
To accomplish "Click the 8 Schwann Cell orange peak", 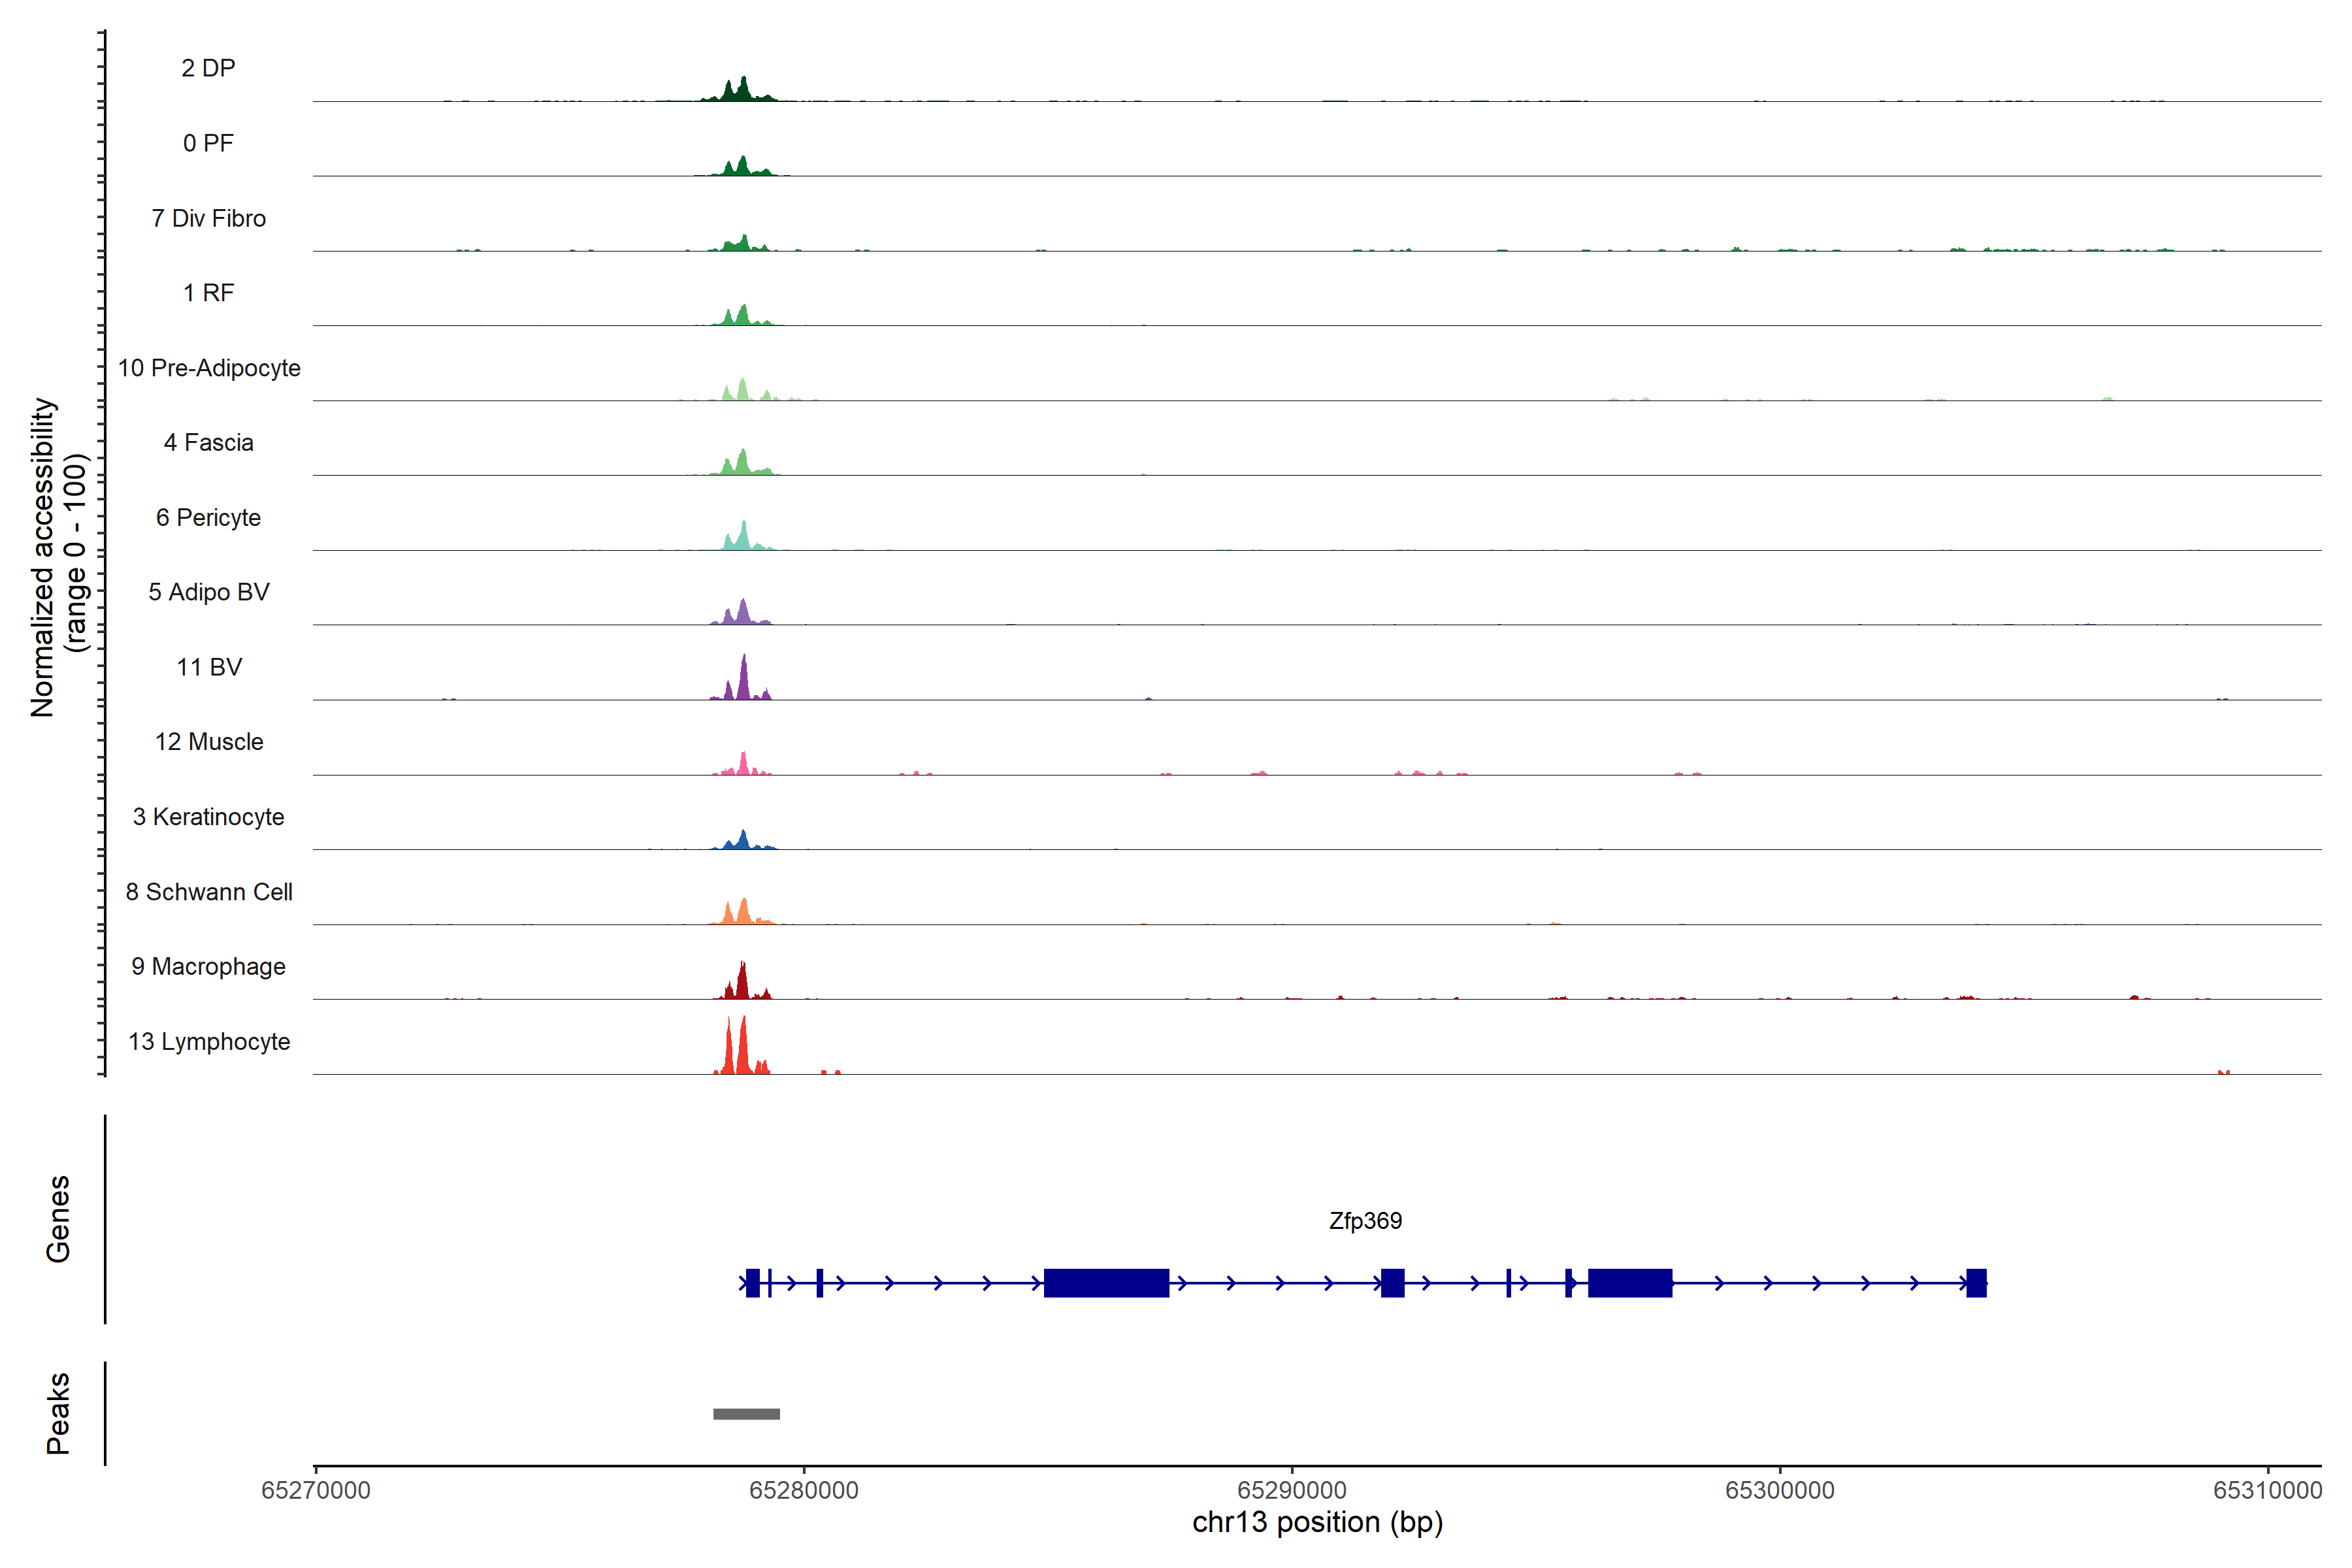I will (x=743, y=913).
